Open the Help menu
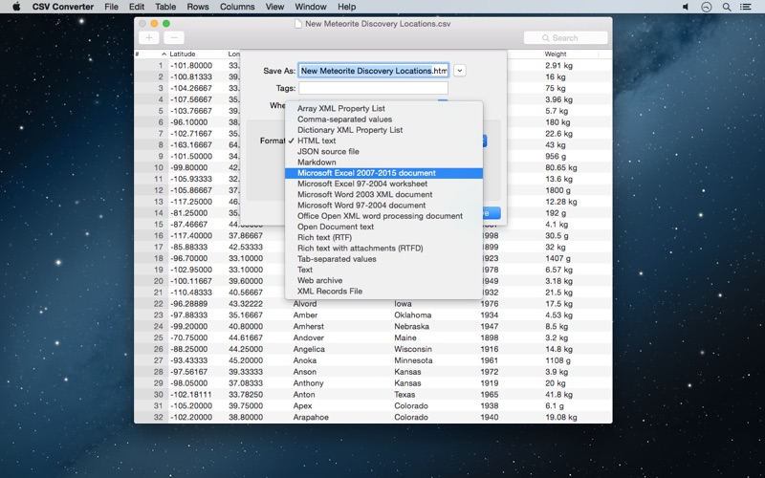 [346, 7]
